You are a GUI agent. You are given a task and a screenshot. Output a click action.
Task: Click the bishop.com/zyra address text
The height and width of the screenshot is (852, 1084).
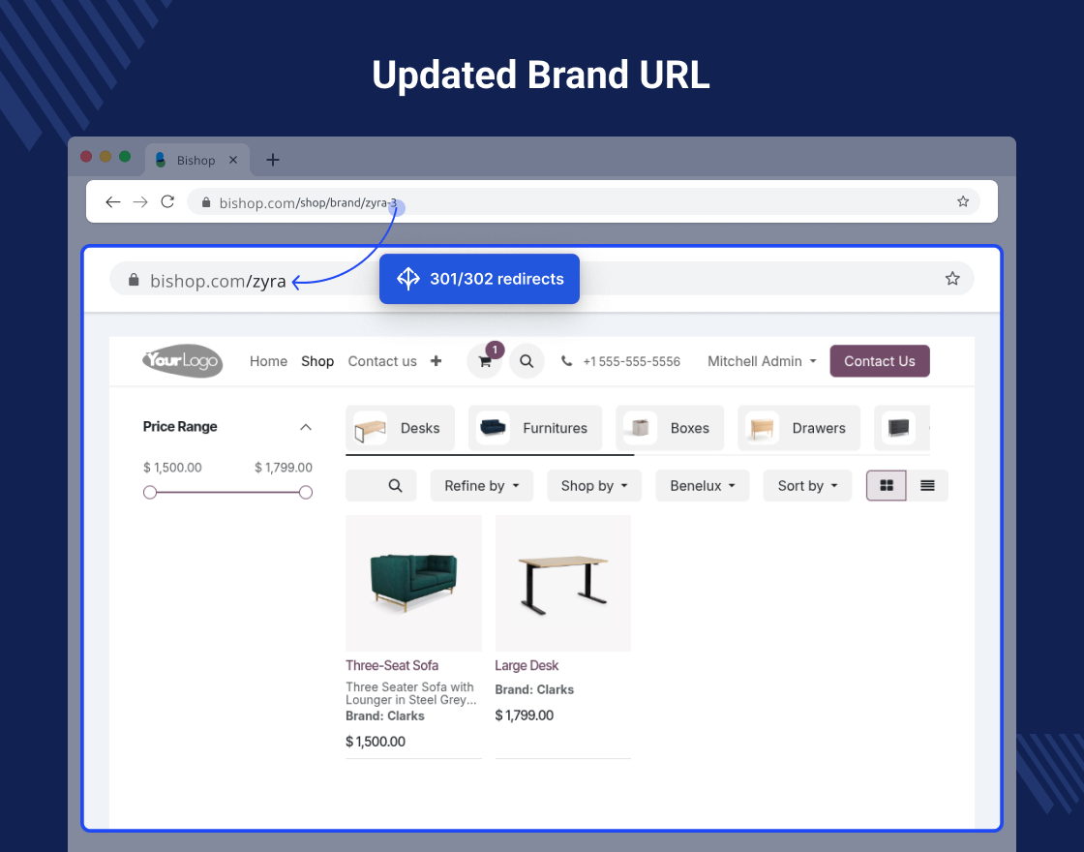218,281
